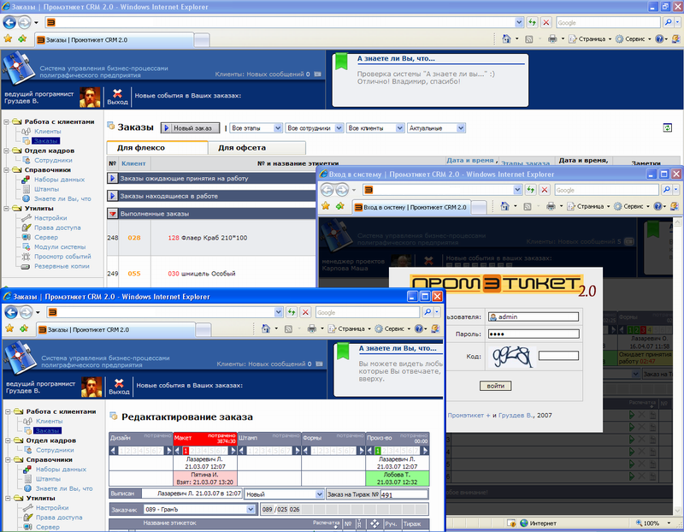Click feeds icon in order editing window toolbar
Viewport: 684px width, 532px height.
pos(288,329)
